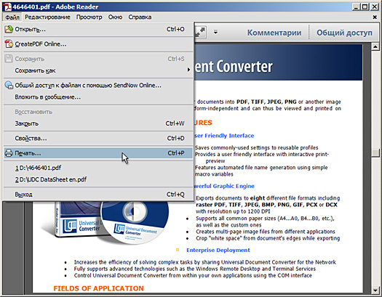This screenshot has height=297, width=382.
Task: Expand the Сохранить как submenu arrow
Action: [188, 70]
